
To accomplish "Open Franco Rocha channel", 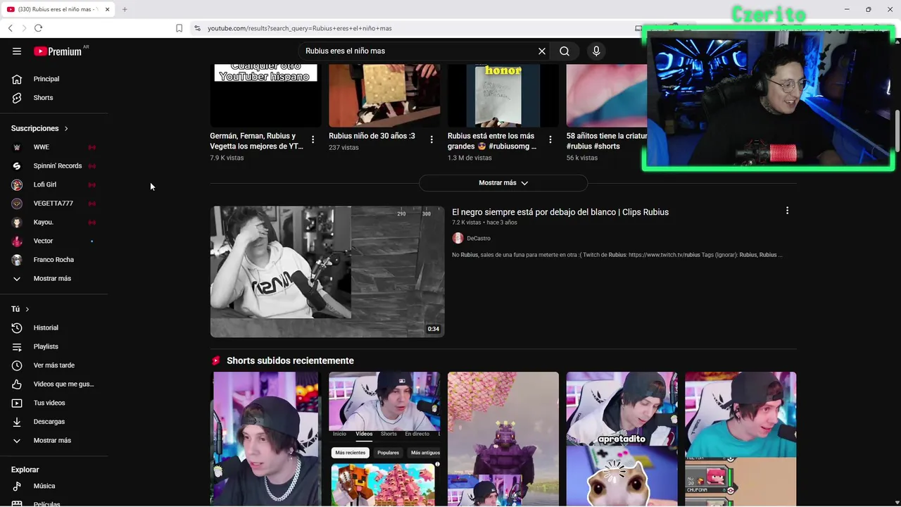I will pyautogui.click(x=53, y=260).
